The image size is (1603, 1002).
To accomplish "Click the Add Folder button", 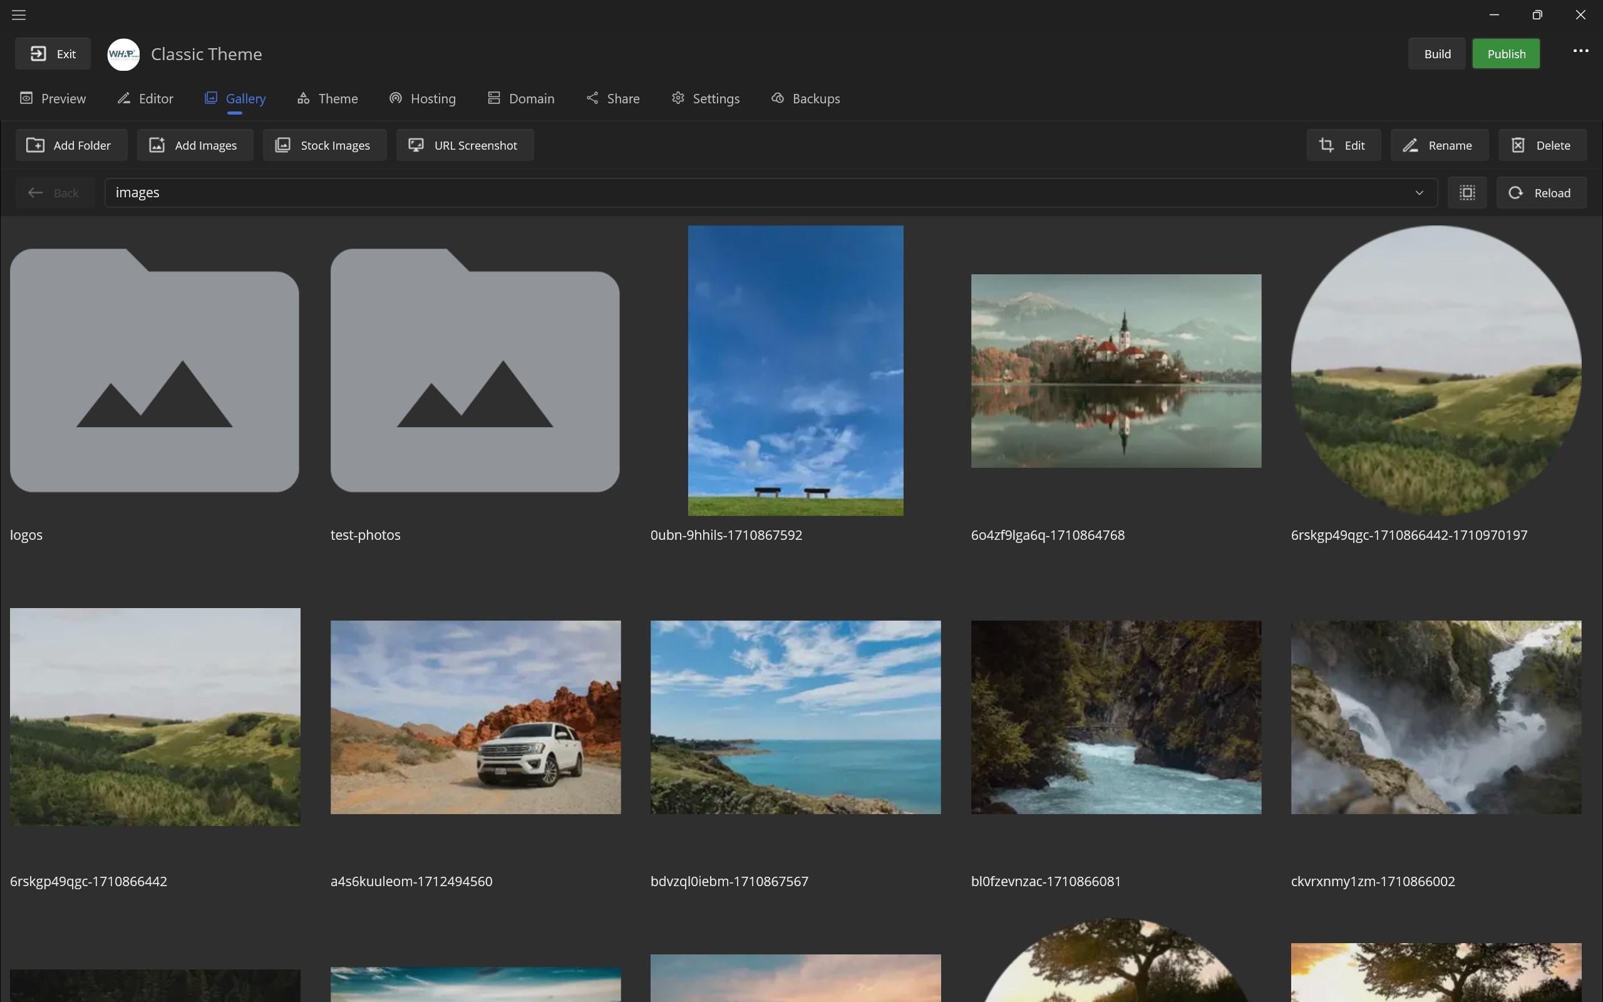I will coord(71,145).
